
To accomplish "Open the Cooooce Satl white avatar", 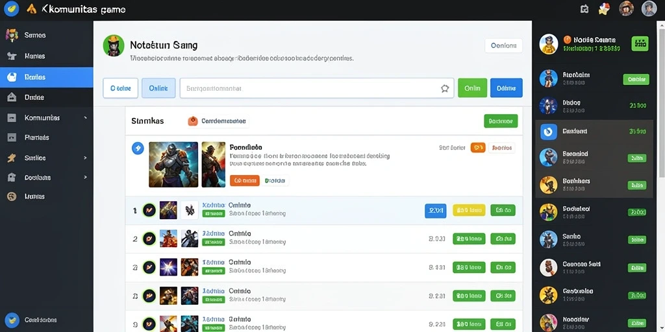I will 548,268.
